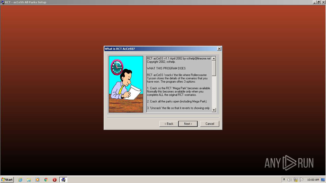Image resolution: width=326 pixels, height=183 pixels.
Task: Close the What is RCT AcCeSS dialog
Action: pos(219,49)
